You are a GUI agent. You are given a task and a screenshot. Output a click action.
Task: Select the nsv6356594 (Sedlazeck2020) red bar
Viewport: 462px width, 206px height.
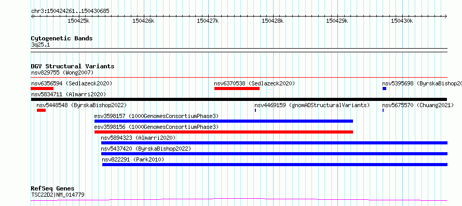42,89
